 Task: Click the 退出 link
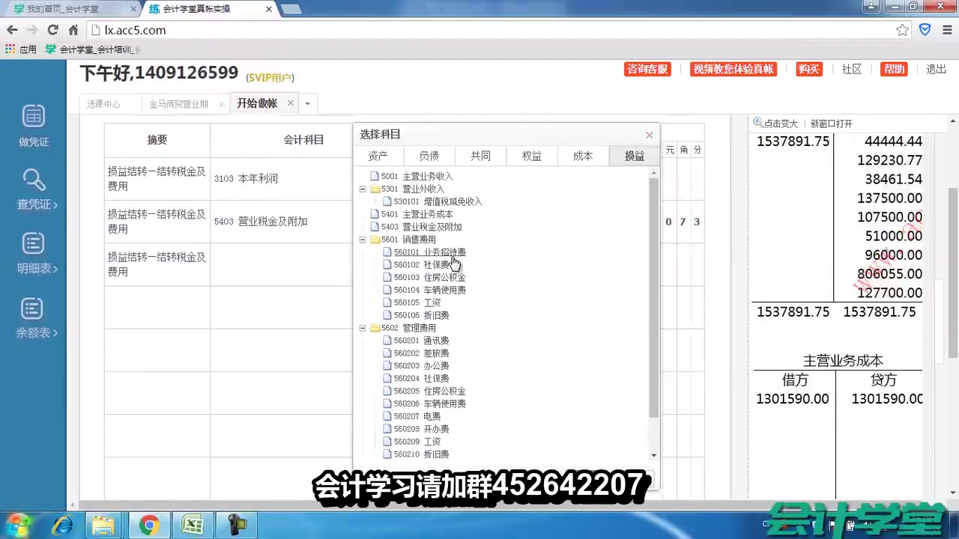point(937,69)
